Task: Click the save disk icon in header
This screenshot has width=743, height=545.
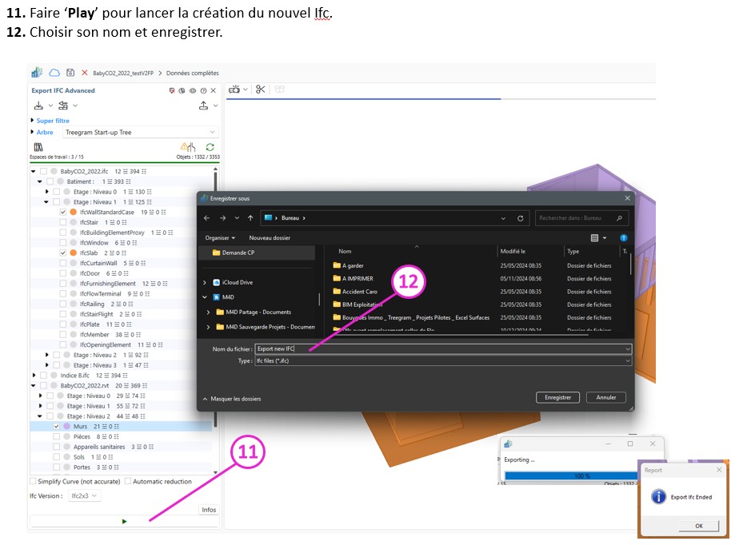Action: click(70, 72)
